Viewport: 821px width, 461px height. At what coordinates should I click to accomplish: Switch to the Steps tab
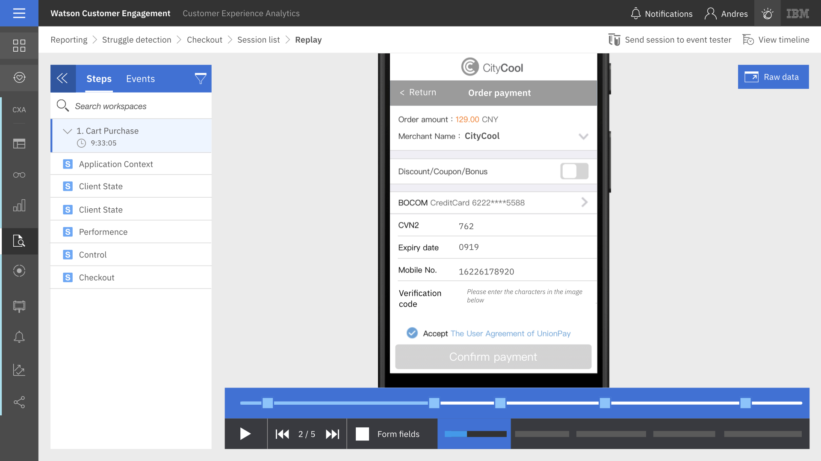[99, 79]
